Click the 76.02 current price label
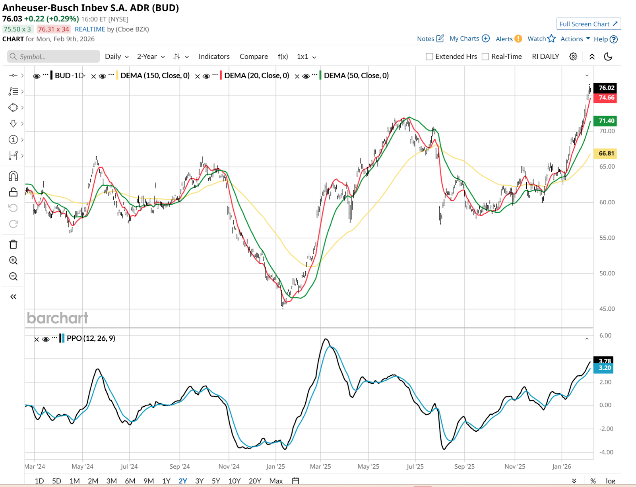The height and width of the screenshot is (487, 636). 605,88
